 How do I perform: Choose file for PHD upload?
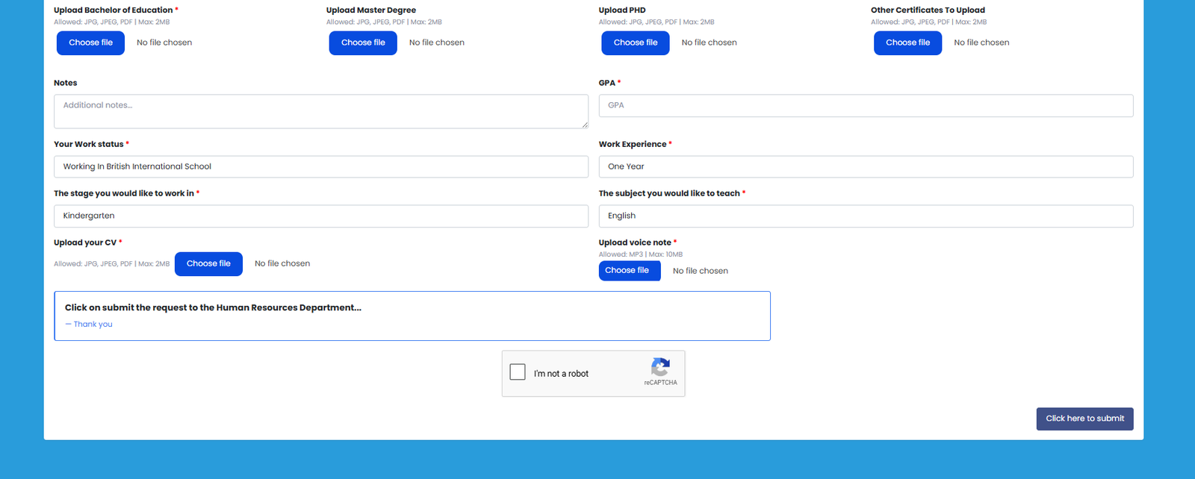pyautogui.click(x=636, y=43)
